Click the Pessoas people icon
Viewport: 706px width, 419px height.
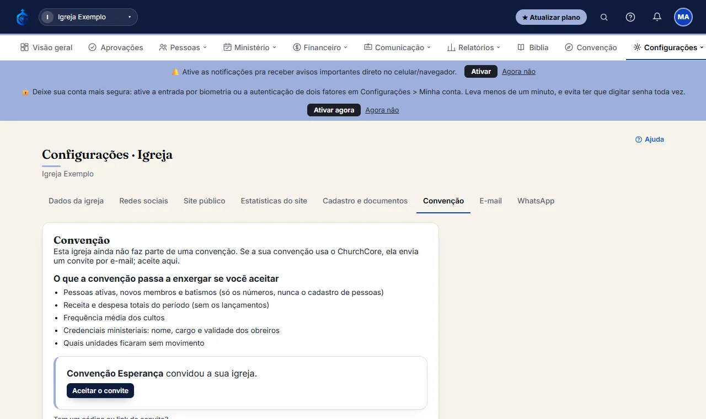click(163, 47)
